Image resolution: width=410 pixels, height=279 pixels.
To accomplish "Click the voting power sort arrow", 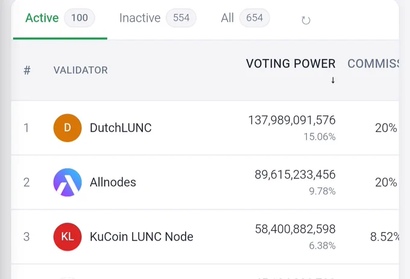I will 333,80.
